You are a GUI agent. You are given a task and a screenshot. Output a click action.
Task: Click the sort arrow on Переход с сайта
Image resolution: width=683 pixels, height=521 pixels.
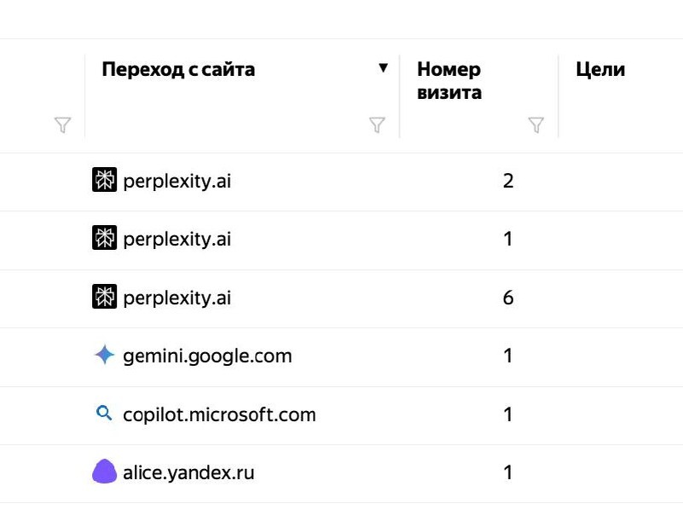pyautogui.click(x=384, y=68)
